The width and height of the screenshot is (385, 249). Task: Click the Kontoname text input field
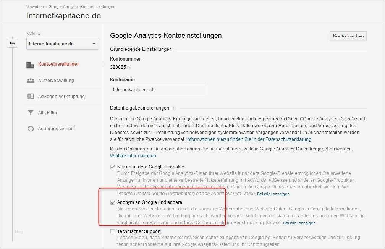157,90
